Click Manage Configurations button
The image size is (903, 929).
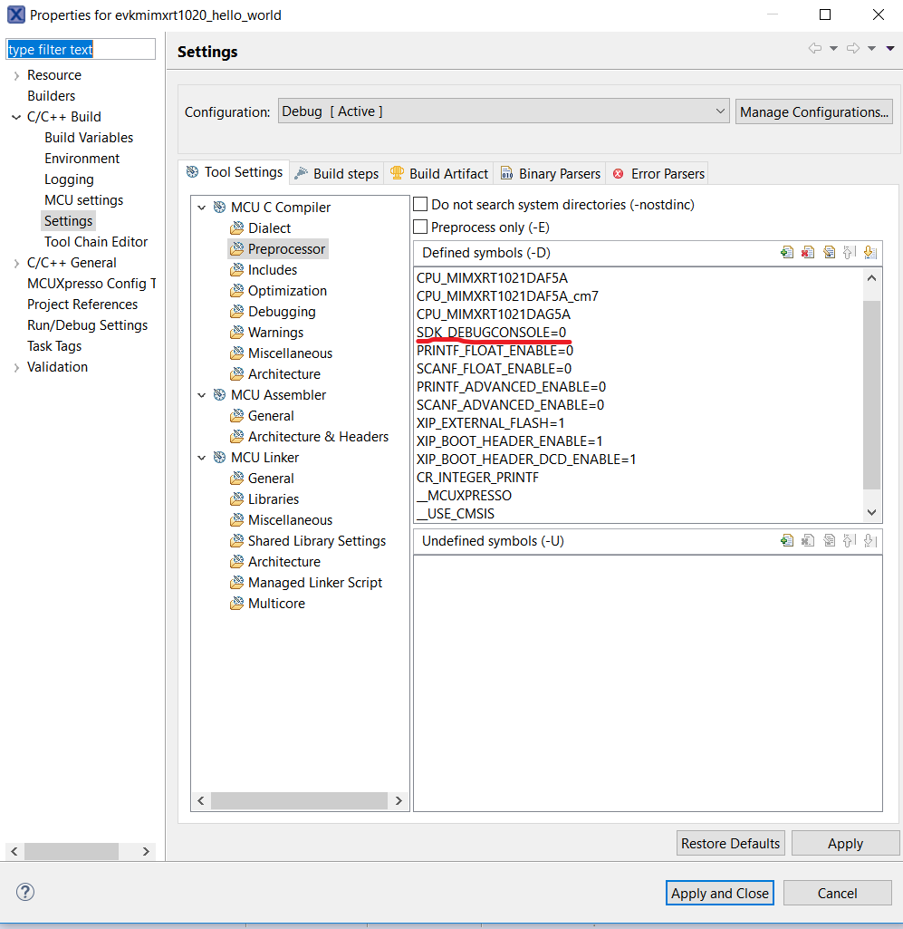coord(813,111)
